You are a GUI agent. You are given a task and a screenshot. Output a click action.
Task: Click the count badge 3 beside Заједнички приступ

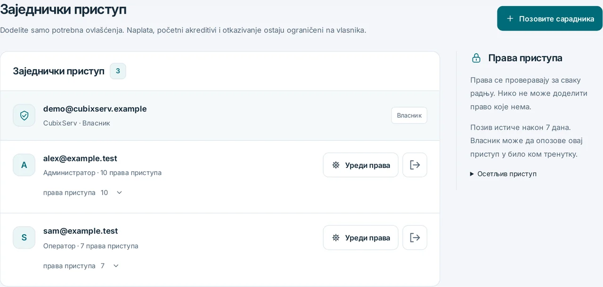pyautogui.click(x=118, y=71)
